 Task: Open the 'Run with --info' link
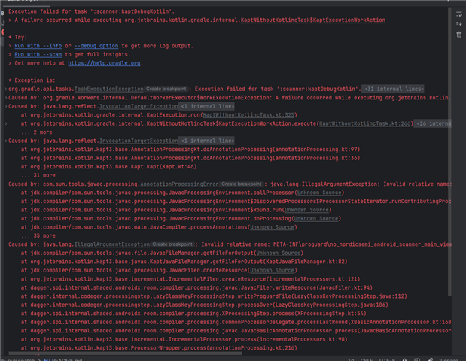(38, 46)
